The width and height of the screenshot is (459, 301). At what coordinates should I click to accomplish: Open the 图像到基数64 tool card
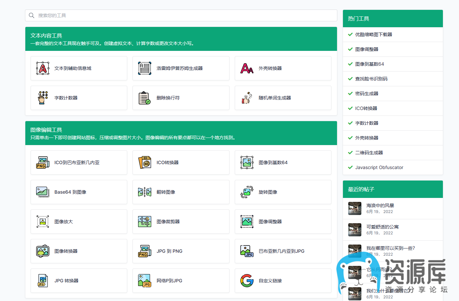283,162
